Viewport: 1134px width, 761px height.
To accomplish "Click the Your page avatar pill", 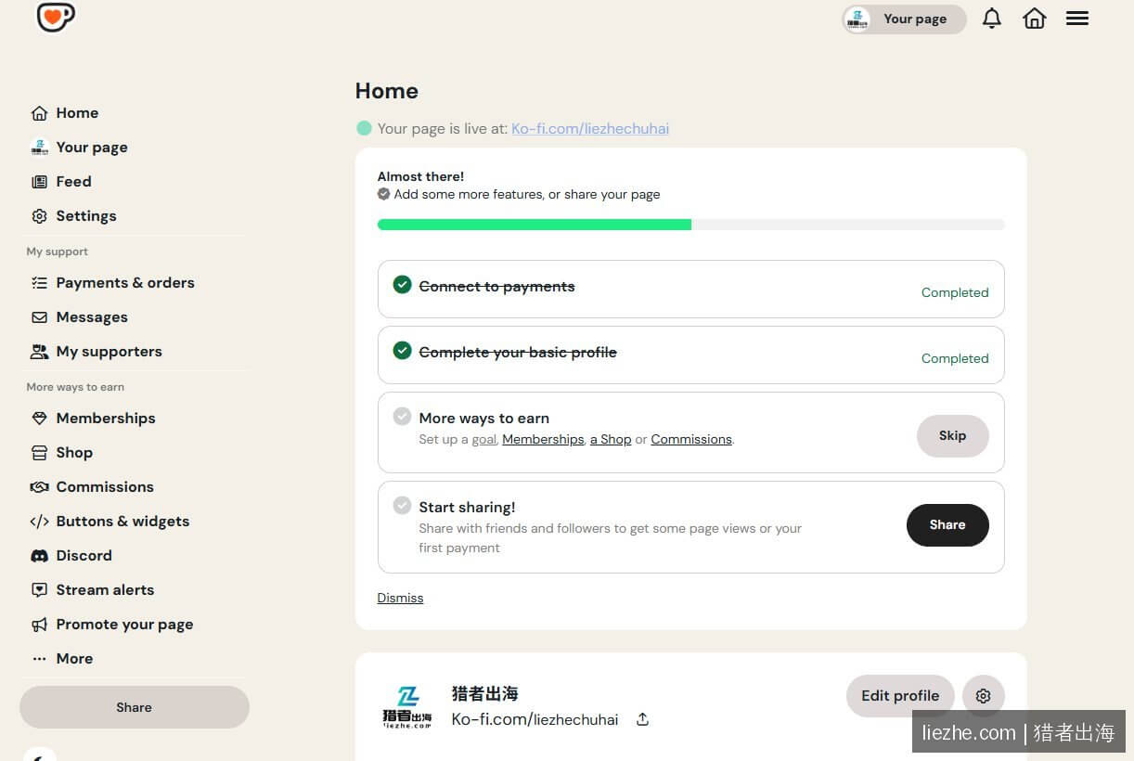I will coord(904,19).
